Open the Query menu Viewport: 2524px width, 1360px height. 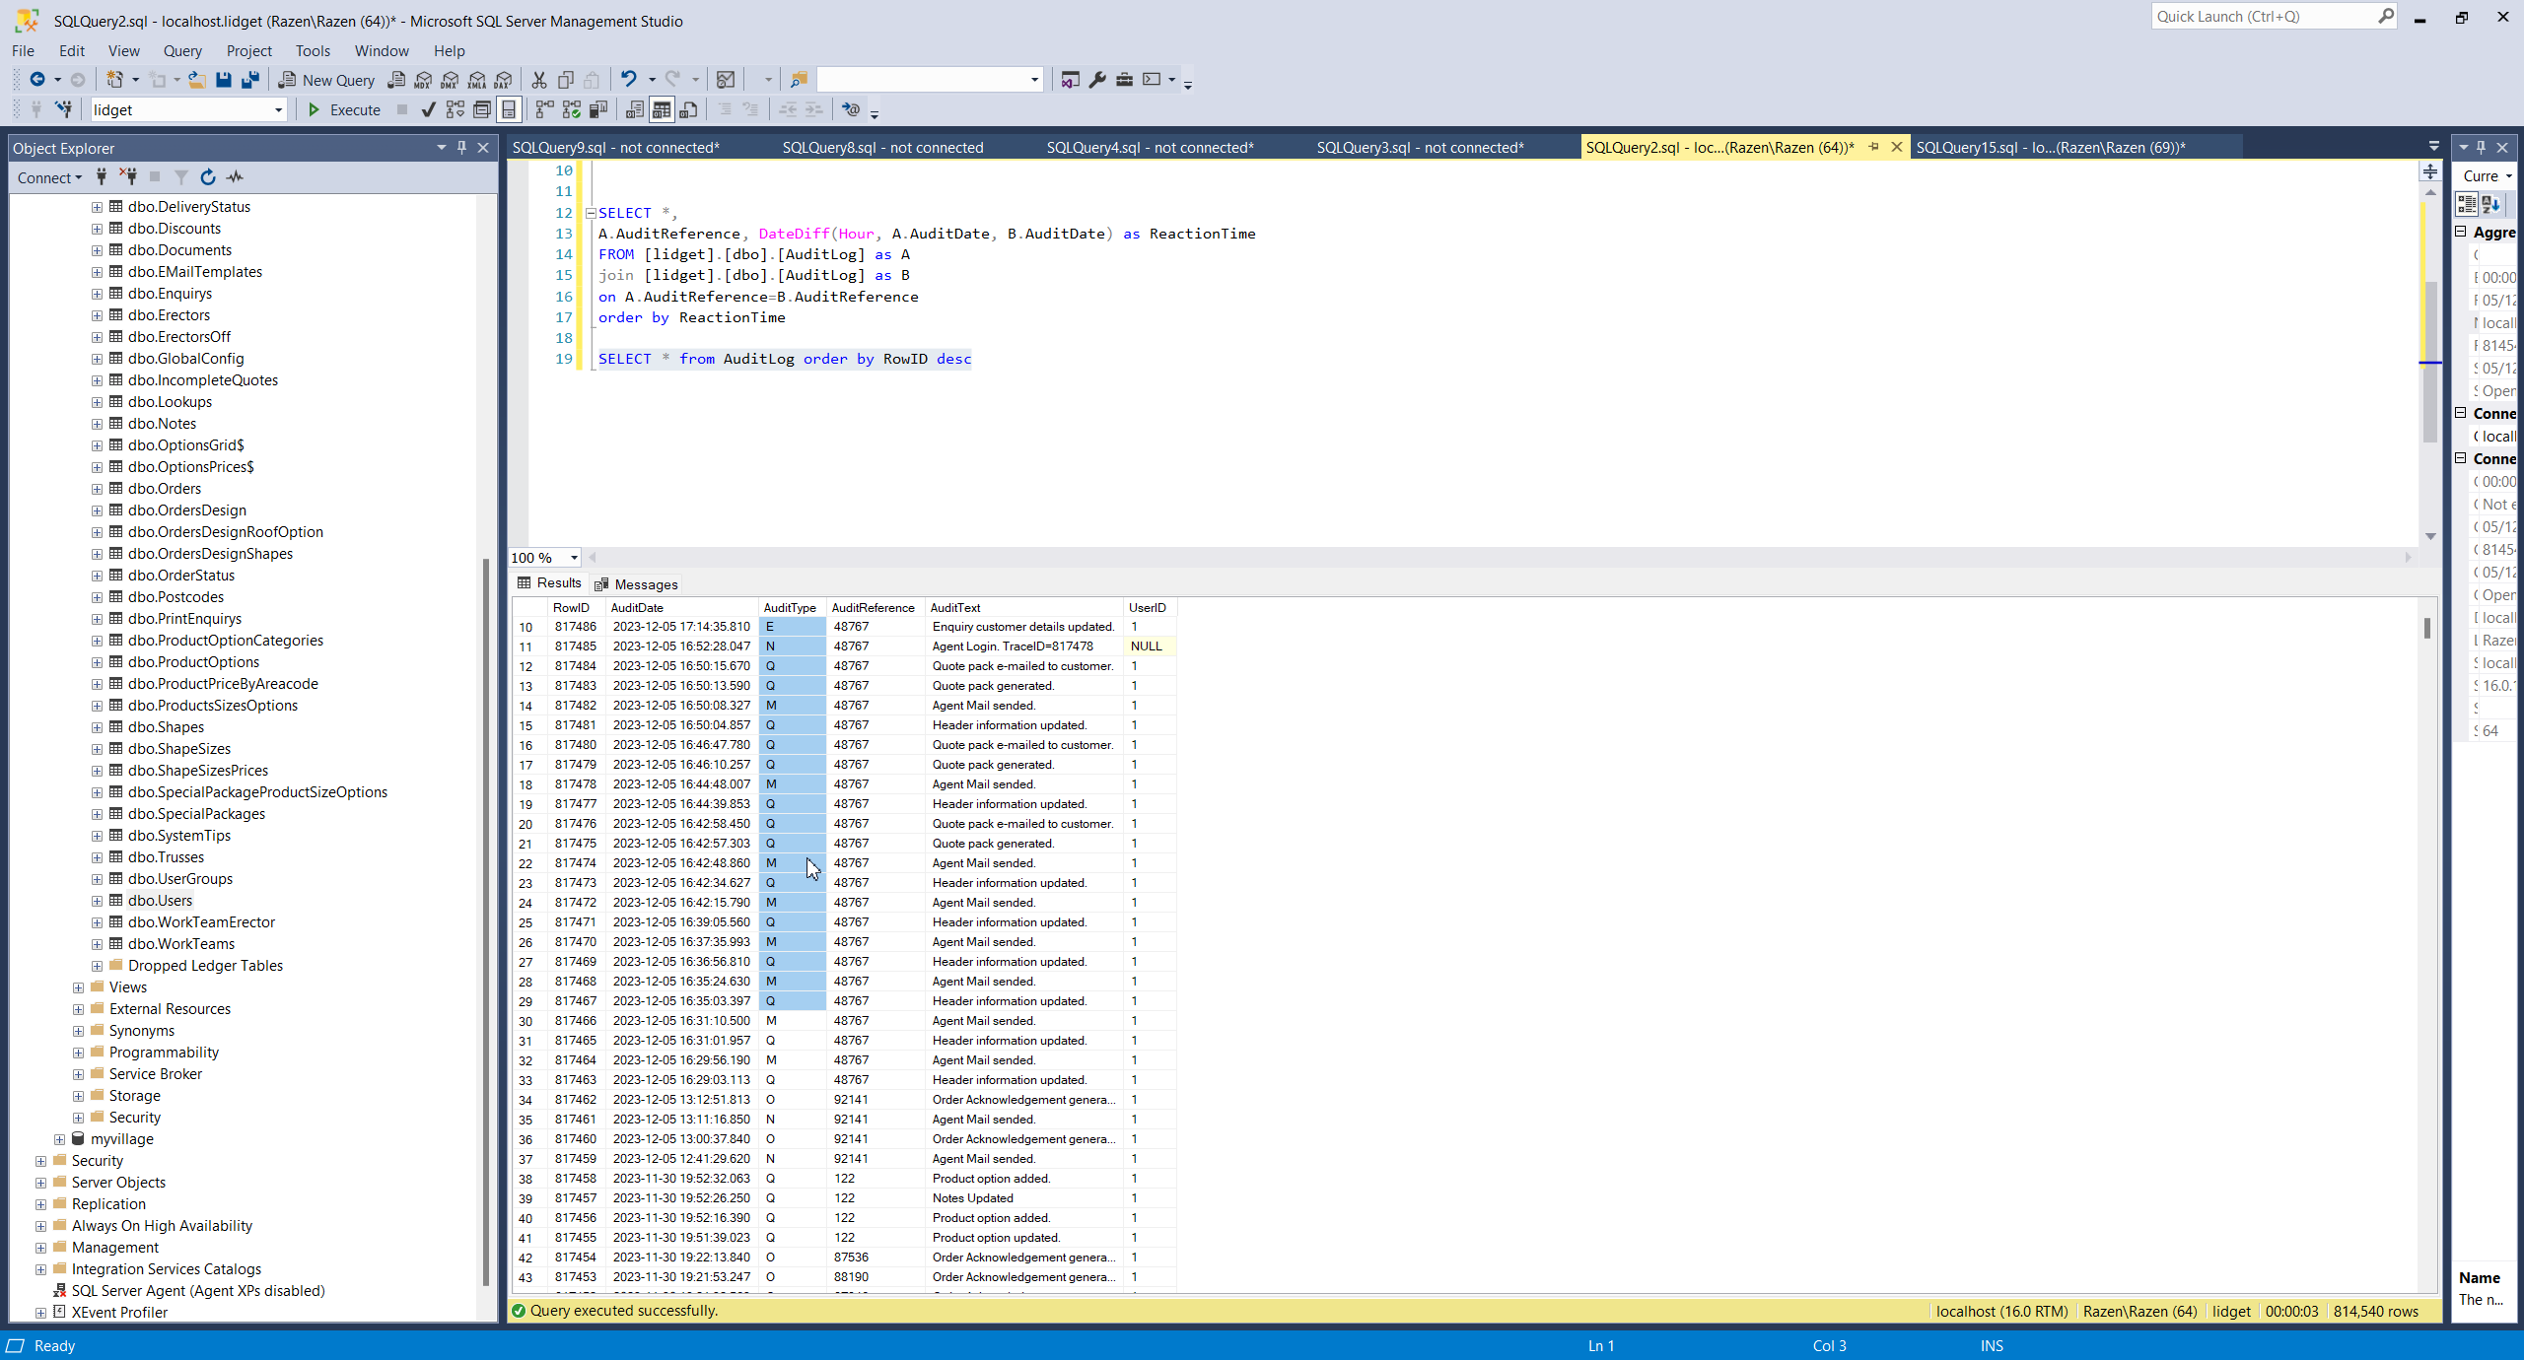click(182, 50)
